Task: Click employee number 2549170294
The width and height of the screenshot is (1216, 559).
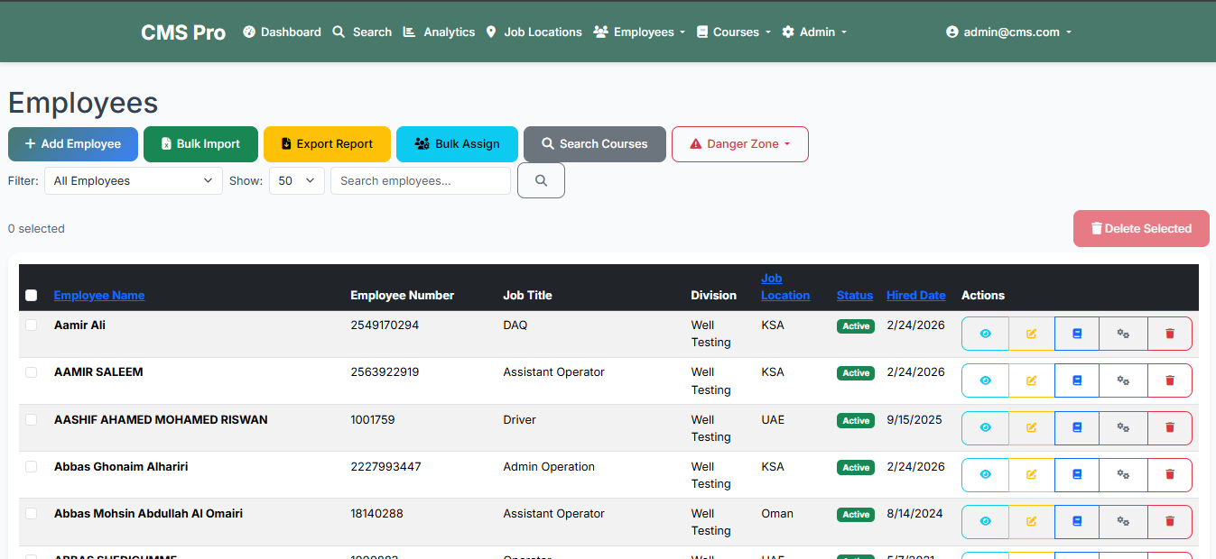Action: click(385, 325)
